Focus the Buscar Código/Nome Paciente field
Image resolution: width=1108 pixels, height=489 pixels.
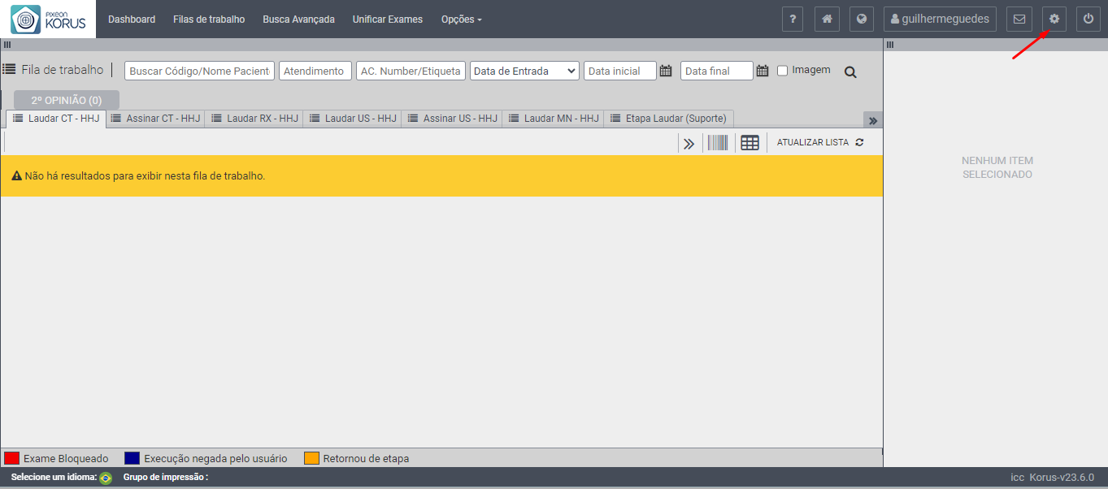click(x=200, y=71)
